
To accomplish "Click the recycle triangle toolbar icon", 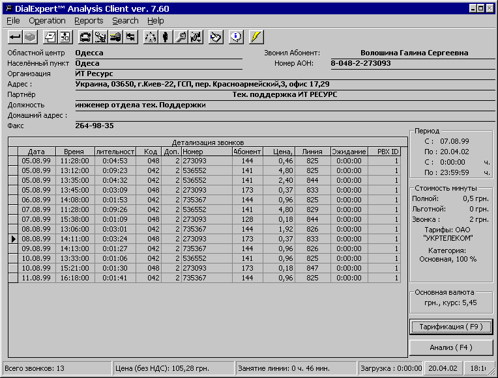I will pyautogui.click(x=150, y=37).
